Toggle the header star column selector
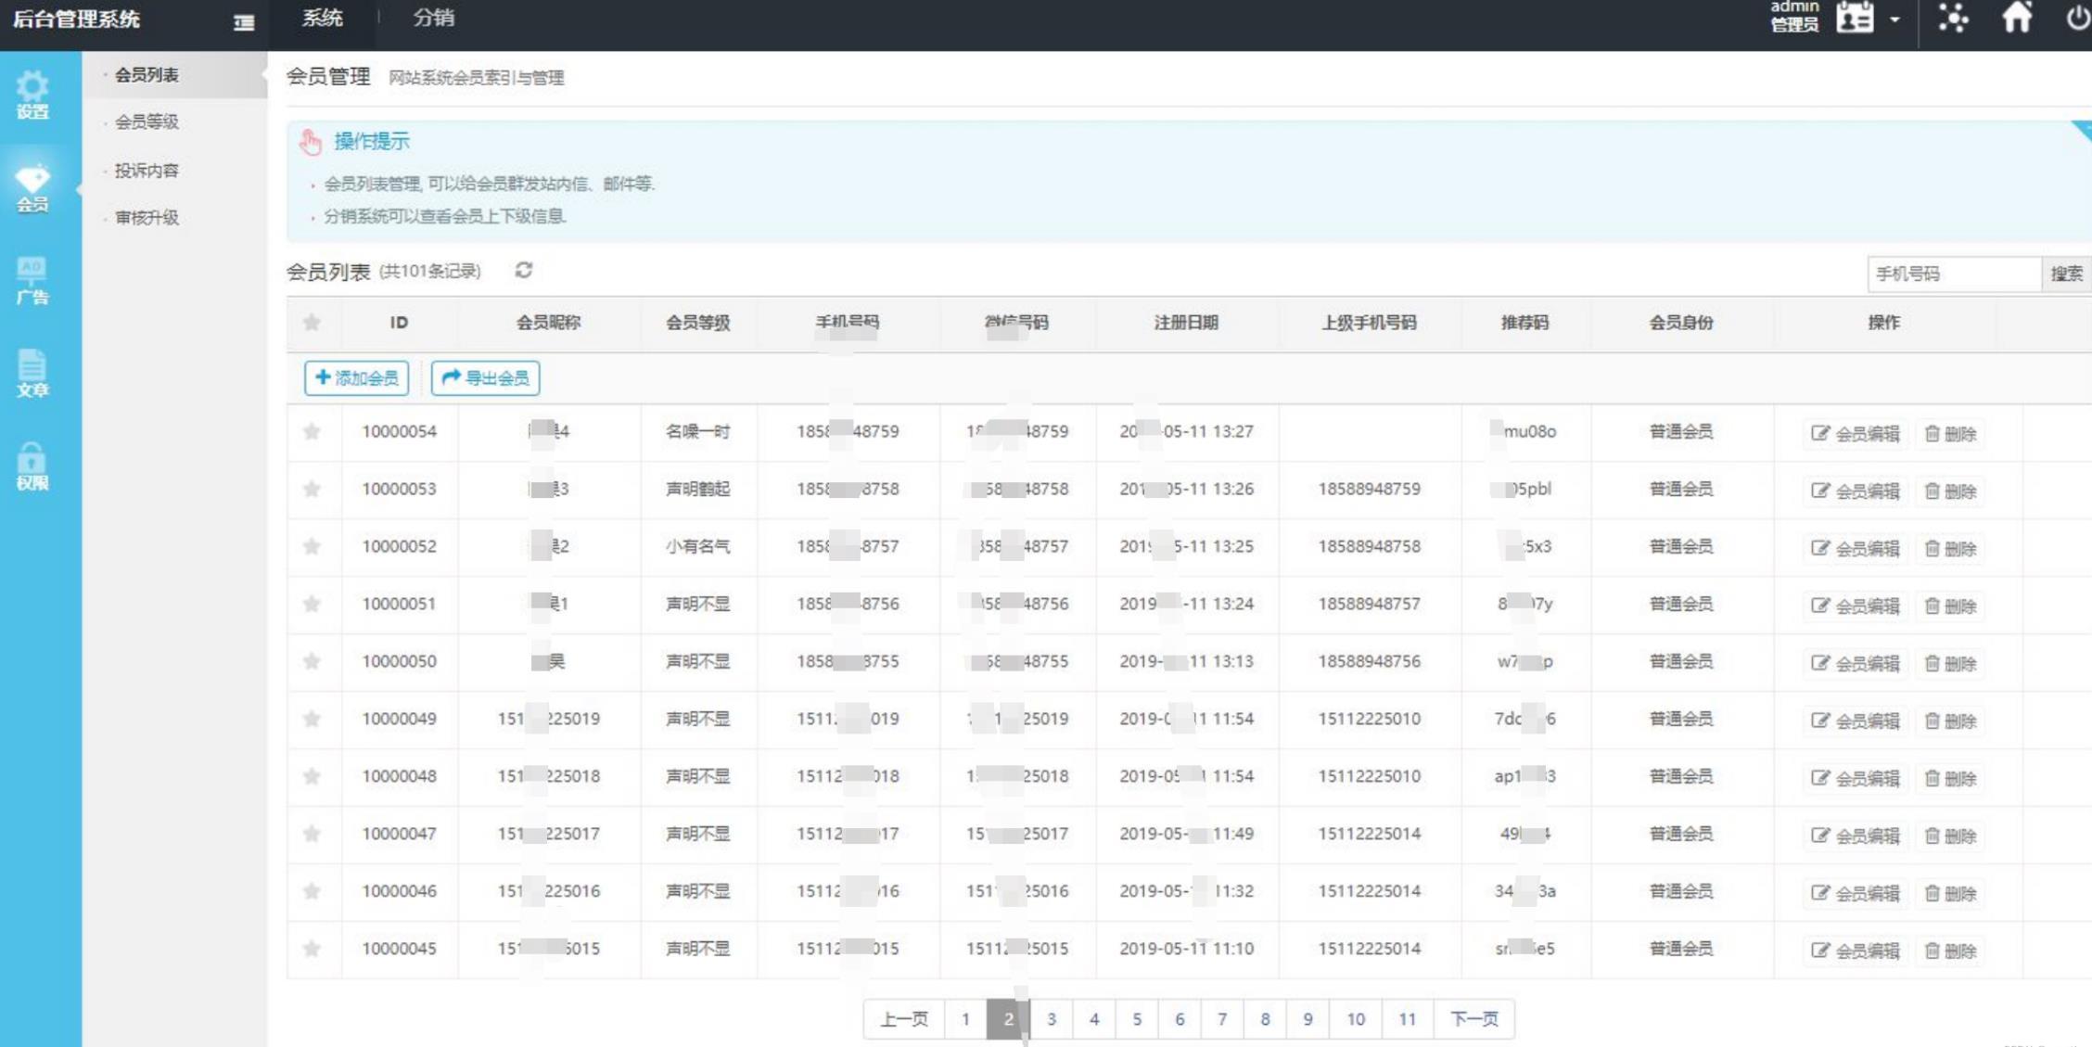 [x=312, y=323]
